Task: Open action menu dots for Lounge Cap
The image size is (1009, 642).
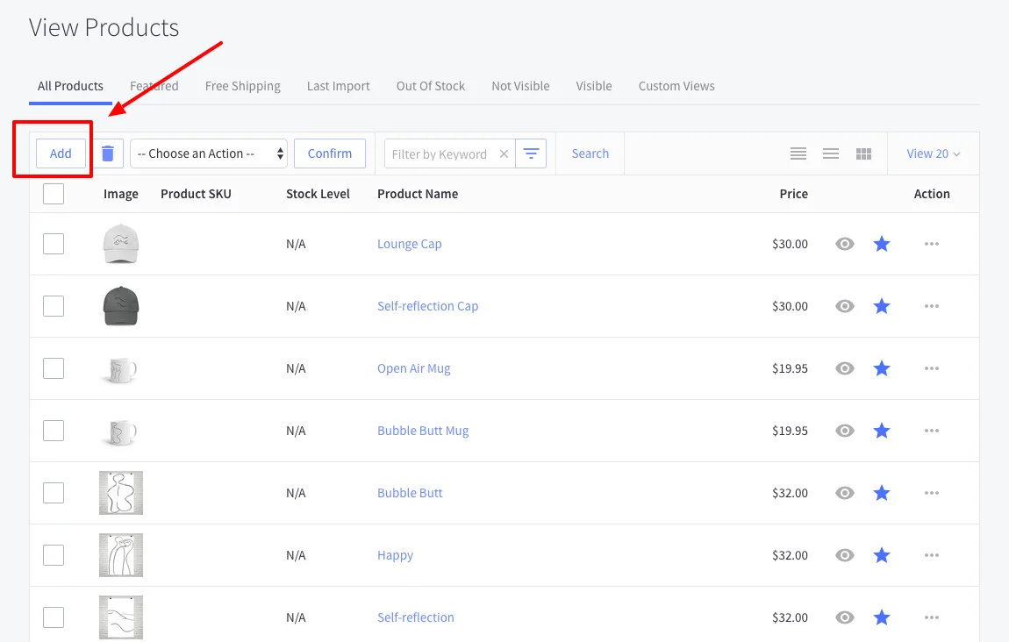Action: pyautogui.click(x=932, y=244)
